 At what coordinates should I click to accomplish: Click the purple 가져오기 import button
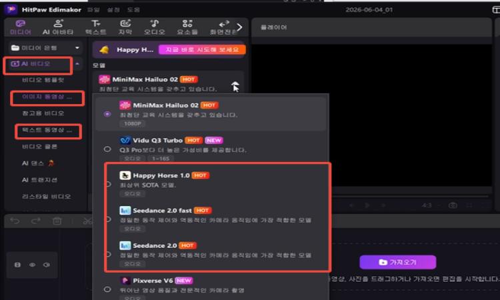[397, 262]
